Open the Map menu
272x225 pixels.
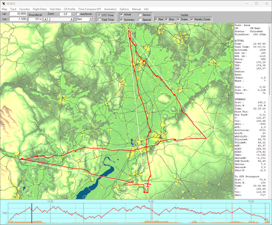4,9
